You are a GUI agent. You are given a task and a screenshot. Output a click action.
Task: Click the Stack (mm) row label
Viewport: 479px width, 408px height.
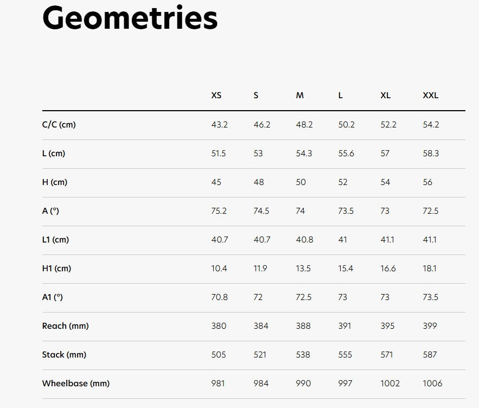(x=64, y=354)
